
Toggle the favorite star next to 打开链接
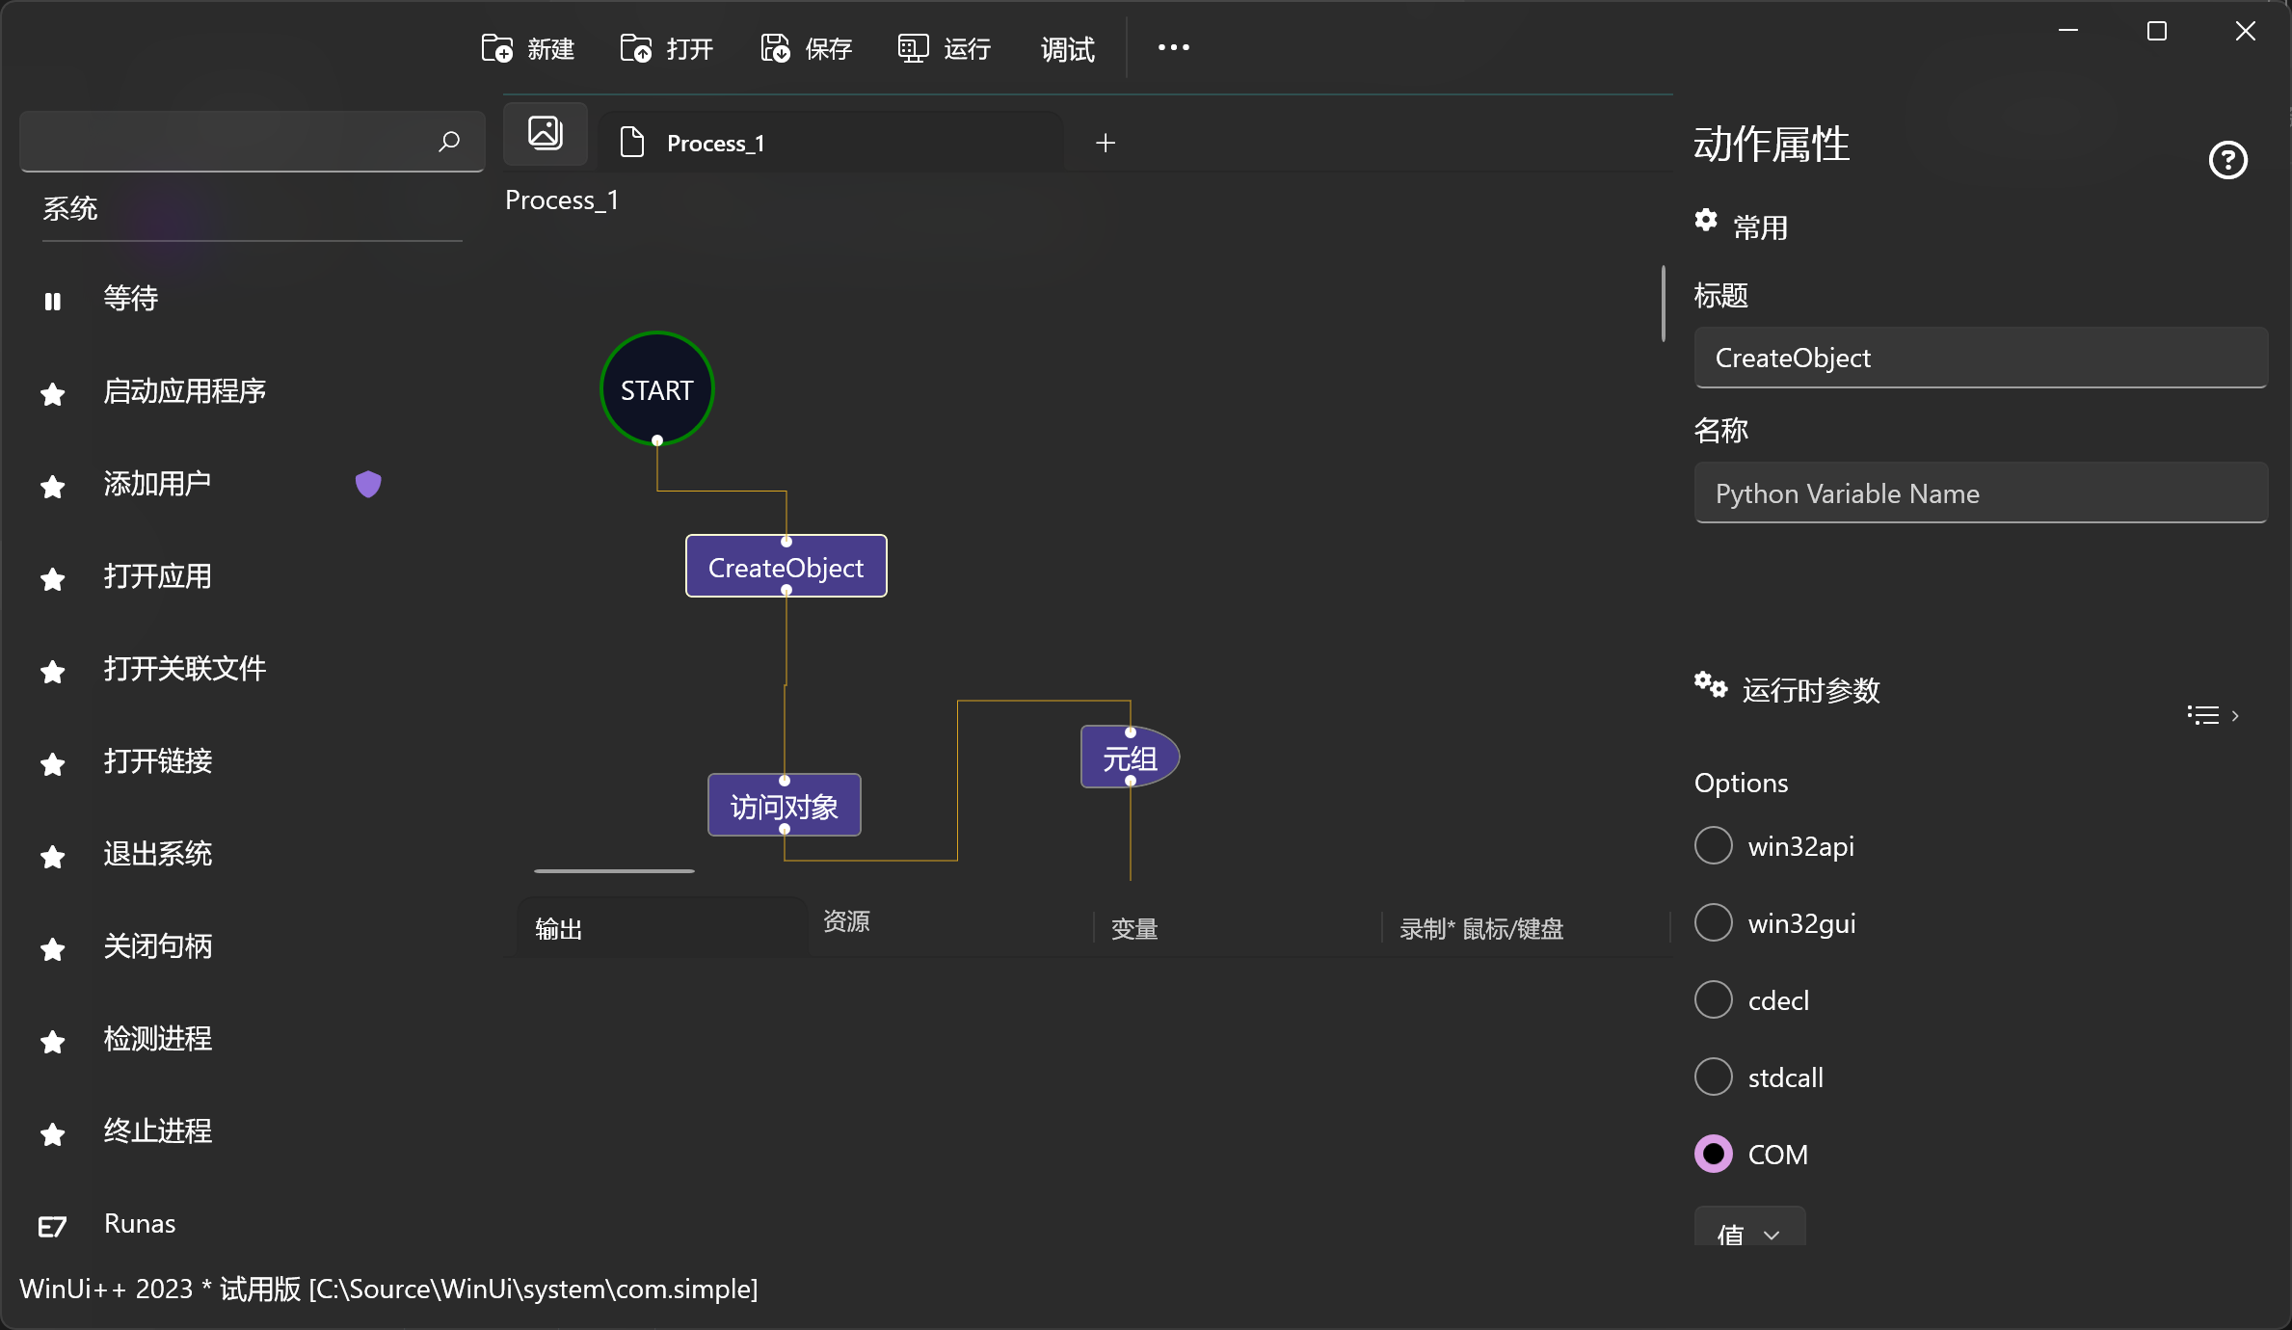pos(52,764)
